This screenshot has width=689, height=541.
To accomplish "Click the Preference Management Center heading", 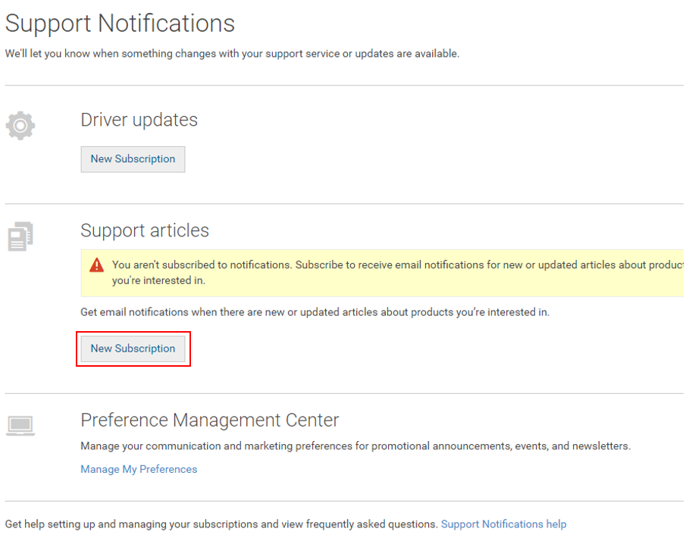I will [x=209, y=420].
